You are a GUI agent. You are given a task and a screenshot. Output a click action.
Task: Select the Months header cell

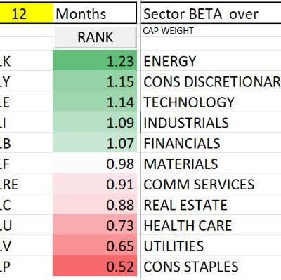[95, 13]
